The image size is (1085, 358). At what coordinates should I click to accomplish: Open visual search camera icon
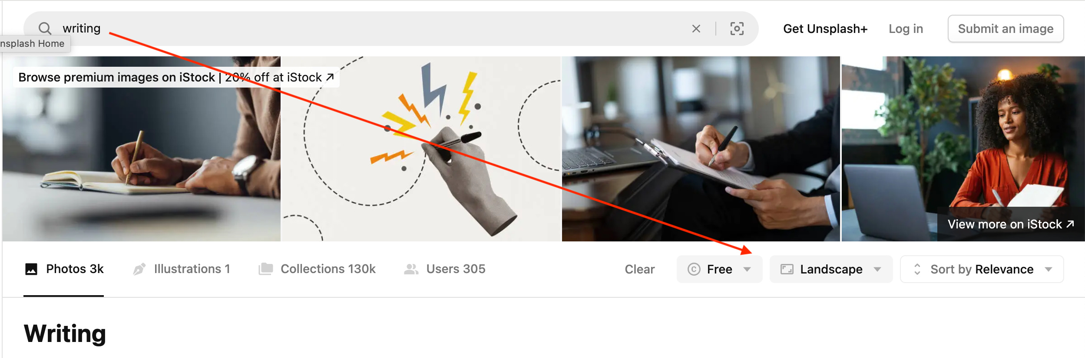pyautogui.click(x=737, y=29)
